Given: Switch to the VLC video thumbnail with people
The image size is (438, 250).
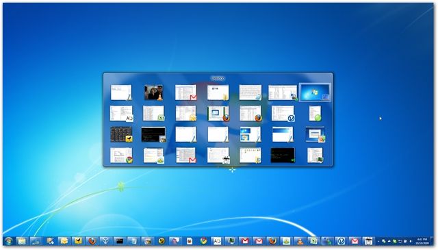Looking at the screenshot, I should (153, 92).
